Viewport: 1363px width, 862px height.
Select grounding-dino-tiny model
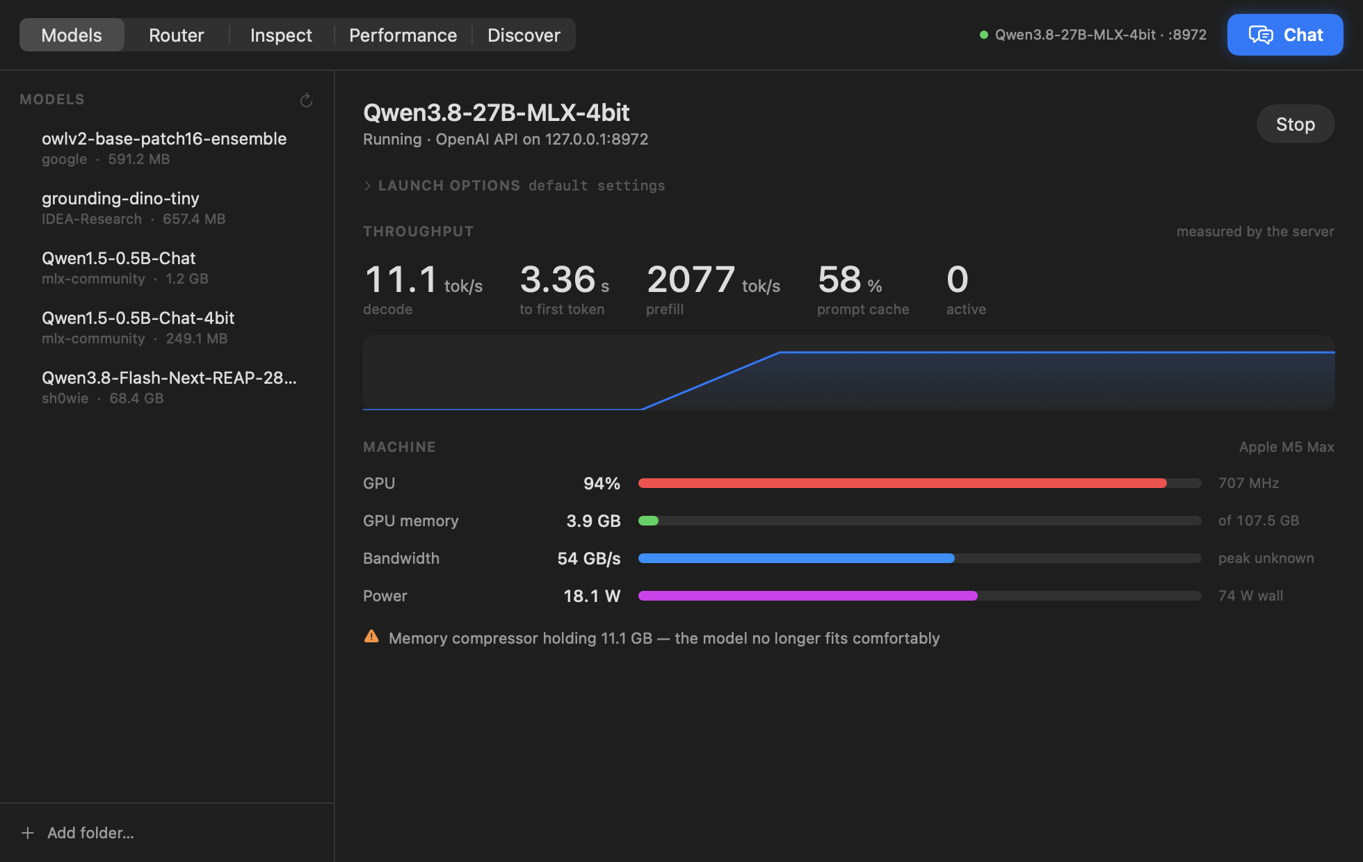[167, 208]
